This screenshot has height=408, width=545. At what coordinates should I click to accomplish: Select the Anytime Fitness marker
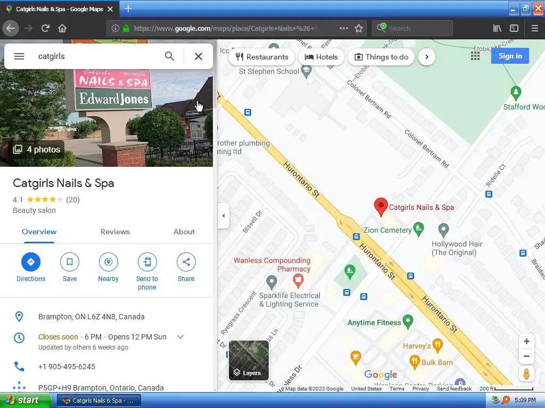click(x=408, y=321)
